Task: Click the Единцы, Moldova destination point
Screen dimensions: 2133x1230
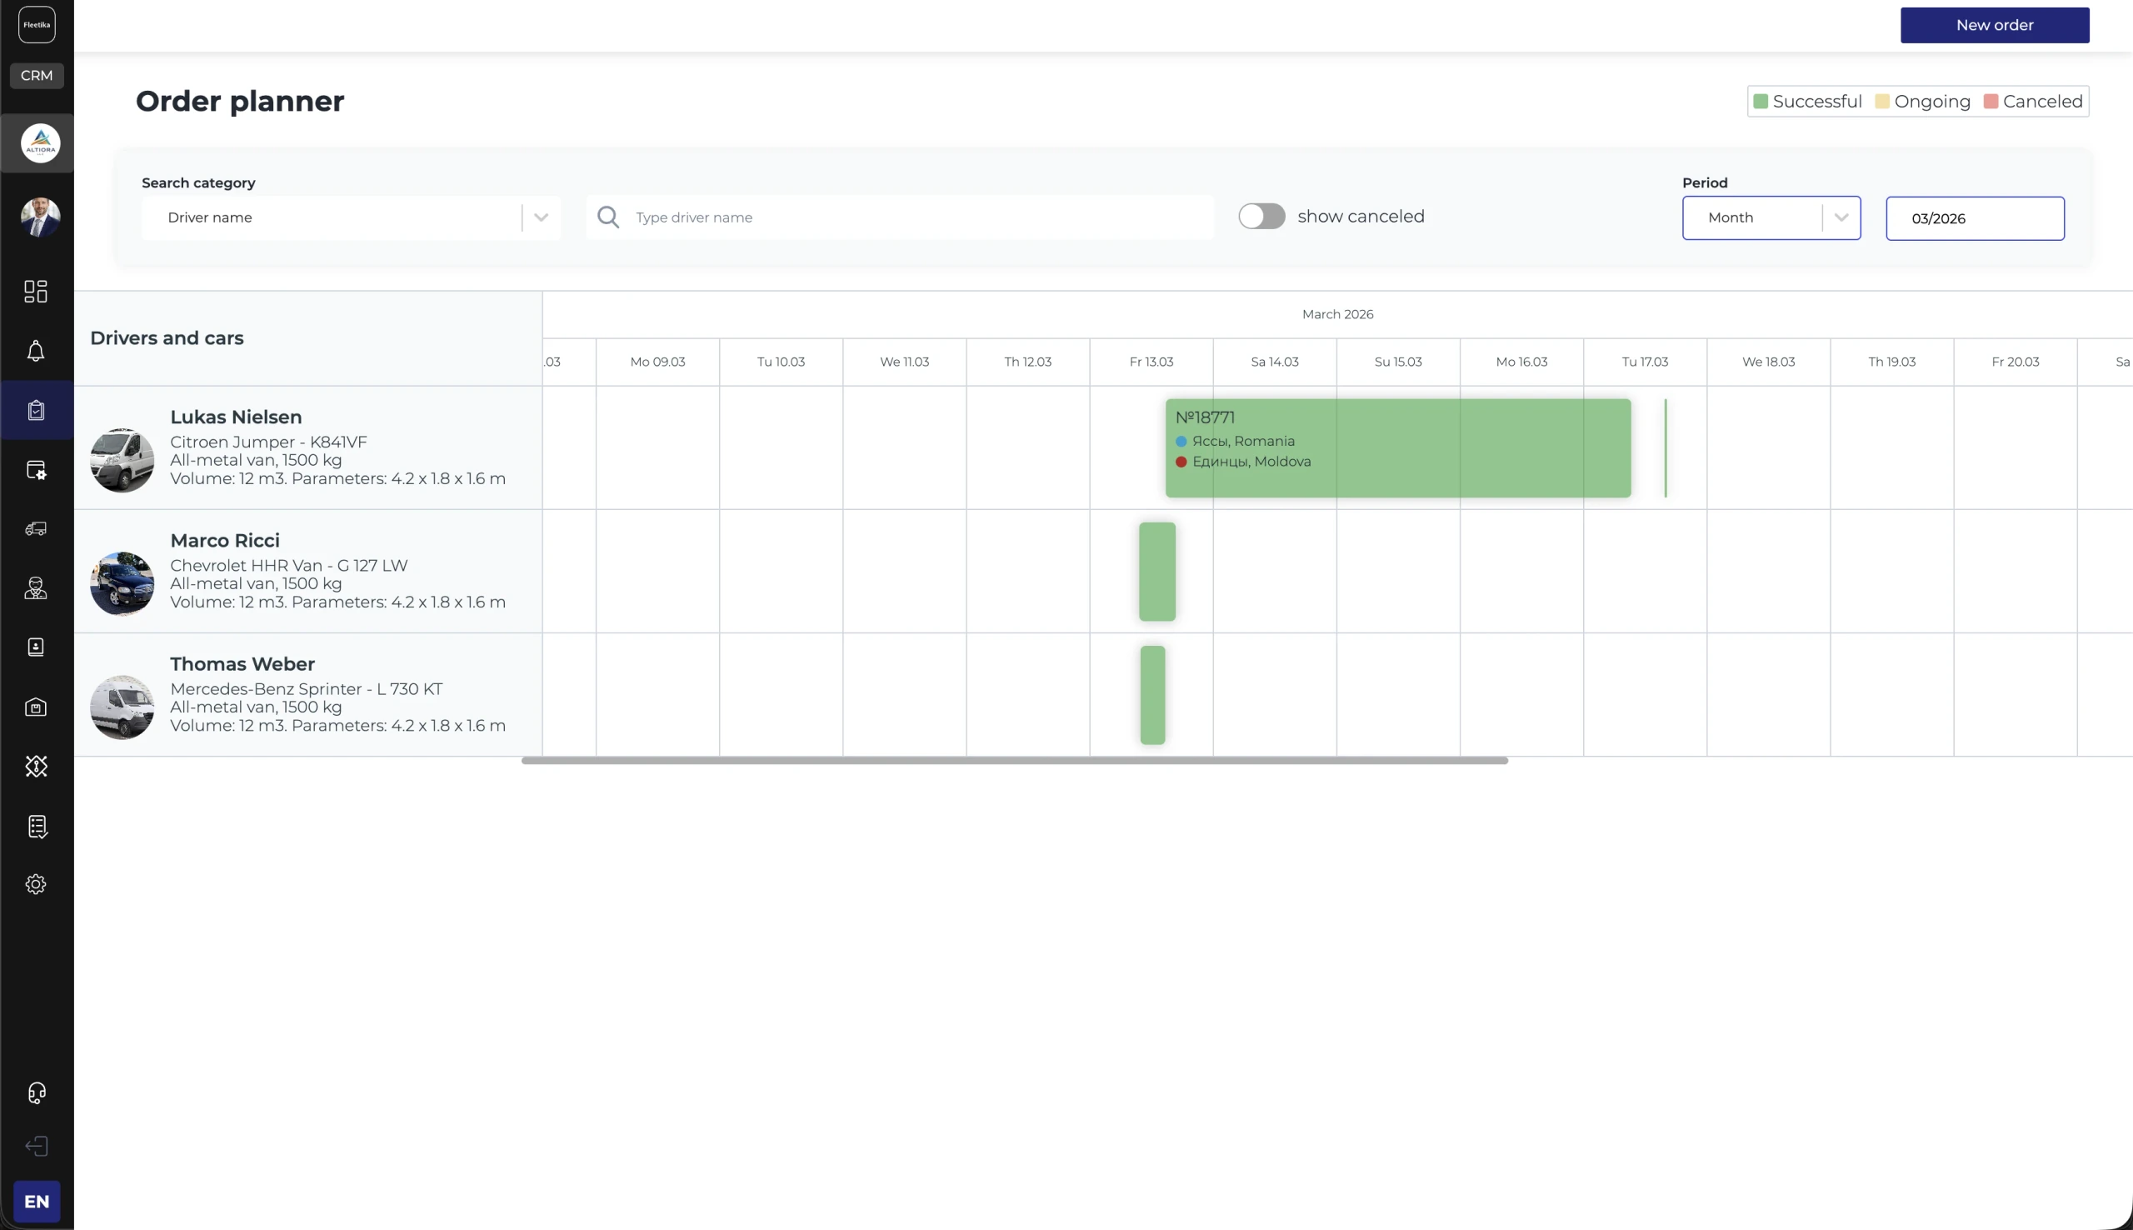Action: coord(1243,462)
